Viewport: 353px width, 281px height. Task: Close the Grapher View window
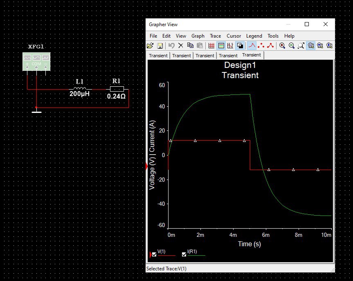(x=326, y=24)
